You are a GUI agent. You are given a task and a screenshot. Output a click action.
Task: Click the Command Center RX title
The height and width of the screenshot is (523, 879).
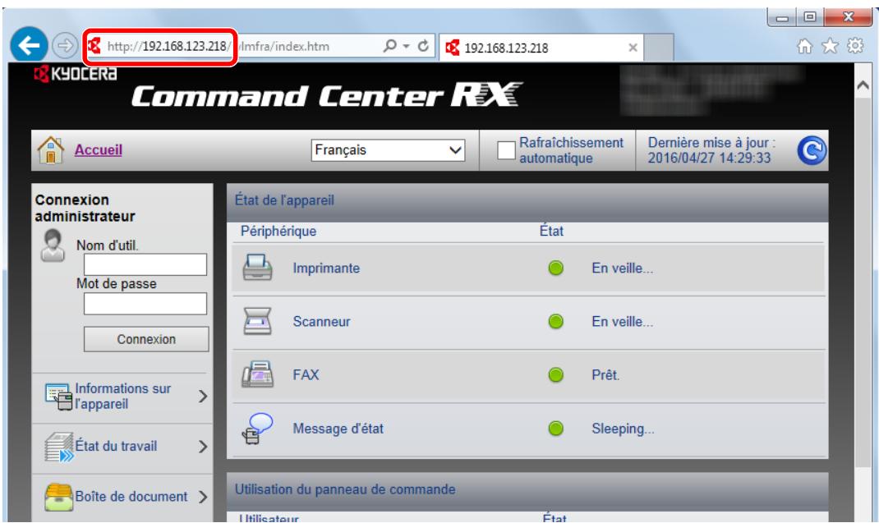pyautogui.click(x=326, y=95)
